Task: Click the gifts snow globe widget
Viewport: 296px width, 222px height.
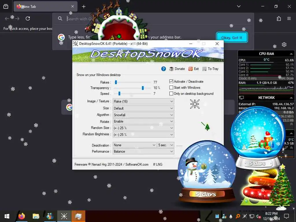Action: click(x=258, y=138)
